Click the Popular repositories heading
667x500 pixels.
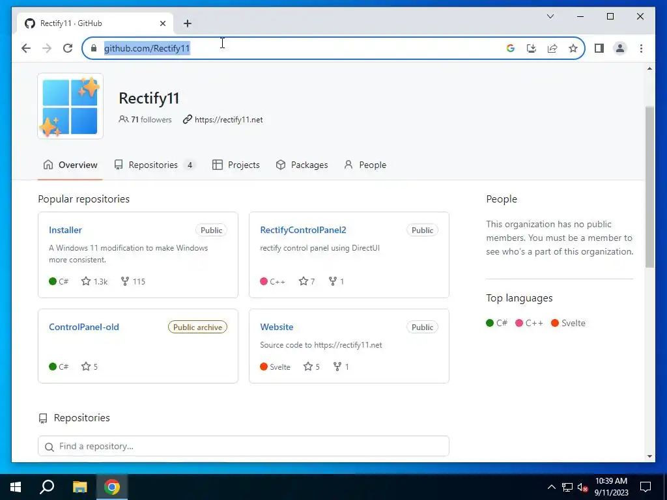[84, 199]
